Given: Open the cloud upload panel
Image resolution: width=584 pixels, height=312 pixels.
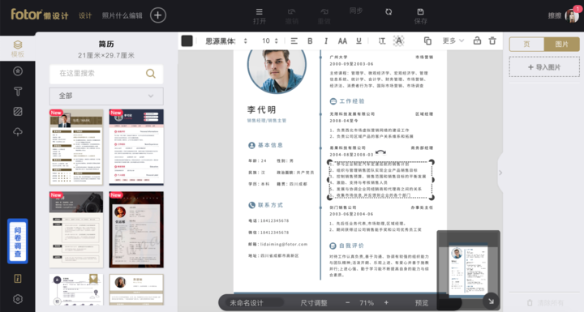Looking at the screenshot, I should pyautogui.click(x=18, y=132).
